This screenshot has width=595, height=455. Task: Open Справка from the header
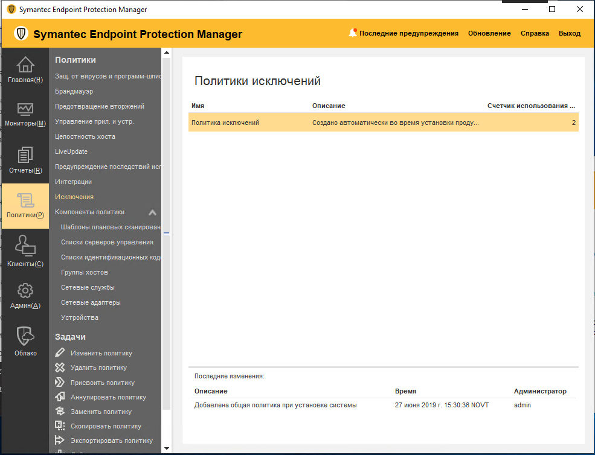[x=534, y=34]
